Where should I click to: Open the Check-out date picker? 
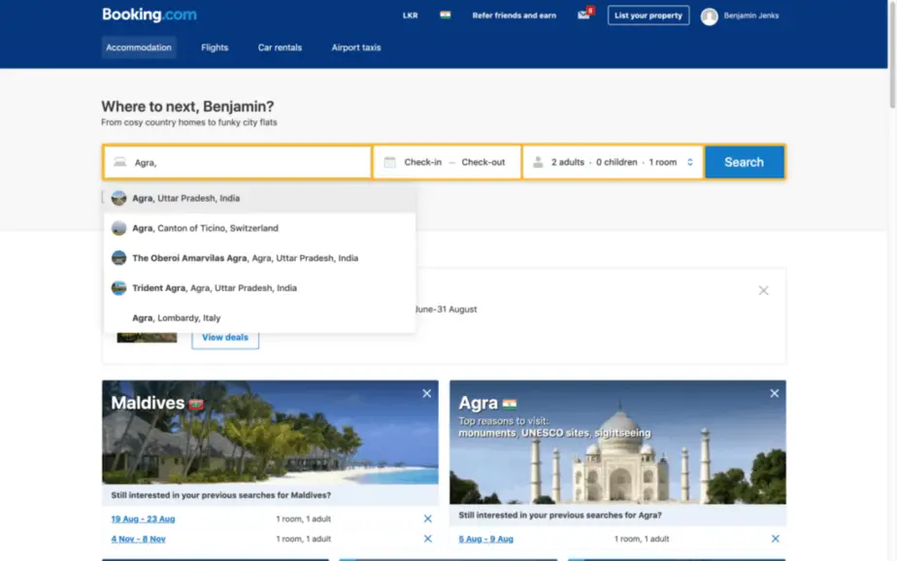click(x=482, y=162)
